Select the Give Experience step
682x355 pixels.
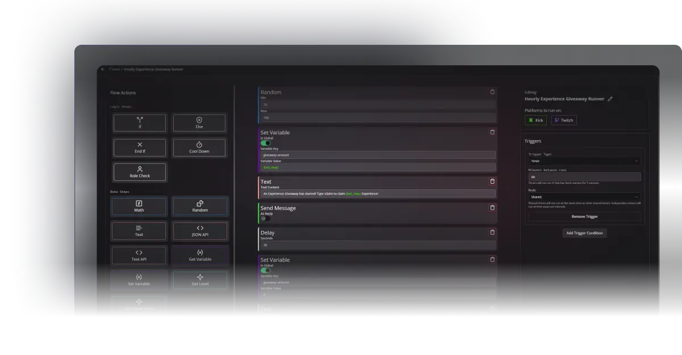click(138, 305)
